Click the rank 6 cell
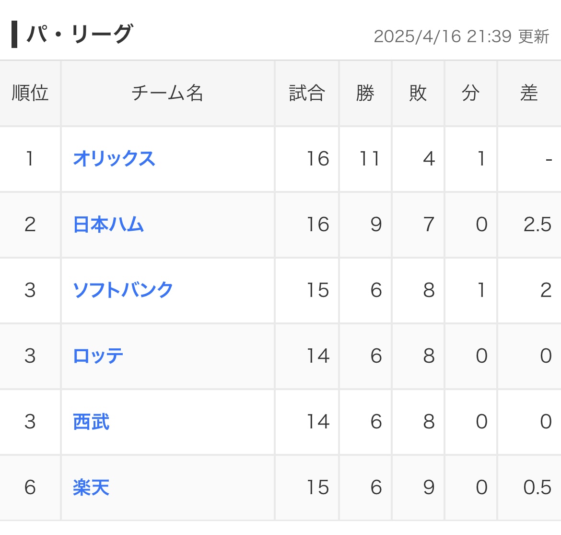This screenshot has width=561, height=535. pos(30,487)
